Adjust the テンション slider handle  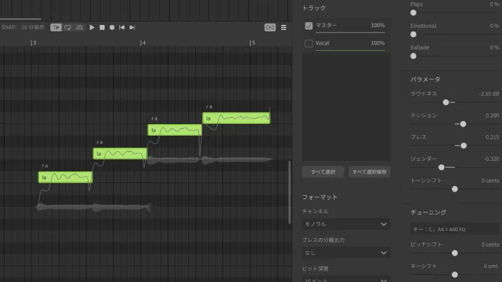pyautogui.click(x=463, y=124)
